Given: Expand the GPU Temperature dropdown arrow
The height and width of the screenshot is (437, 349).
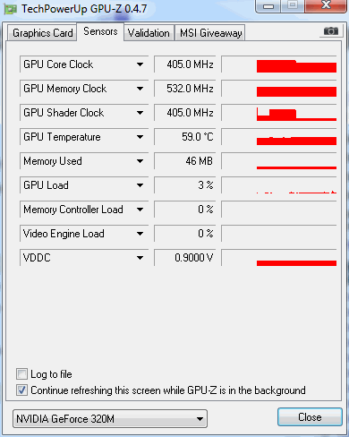Looking at the screenshot, I should (x=140, y=137).
